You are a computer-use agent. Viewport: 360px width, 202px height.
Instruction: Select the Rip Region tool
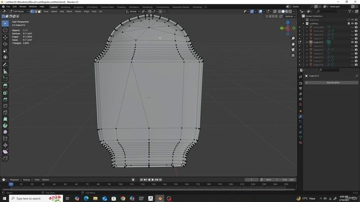point(5,158)
